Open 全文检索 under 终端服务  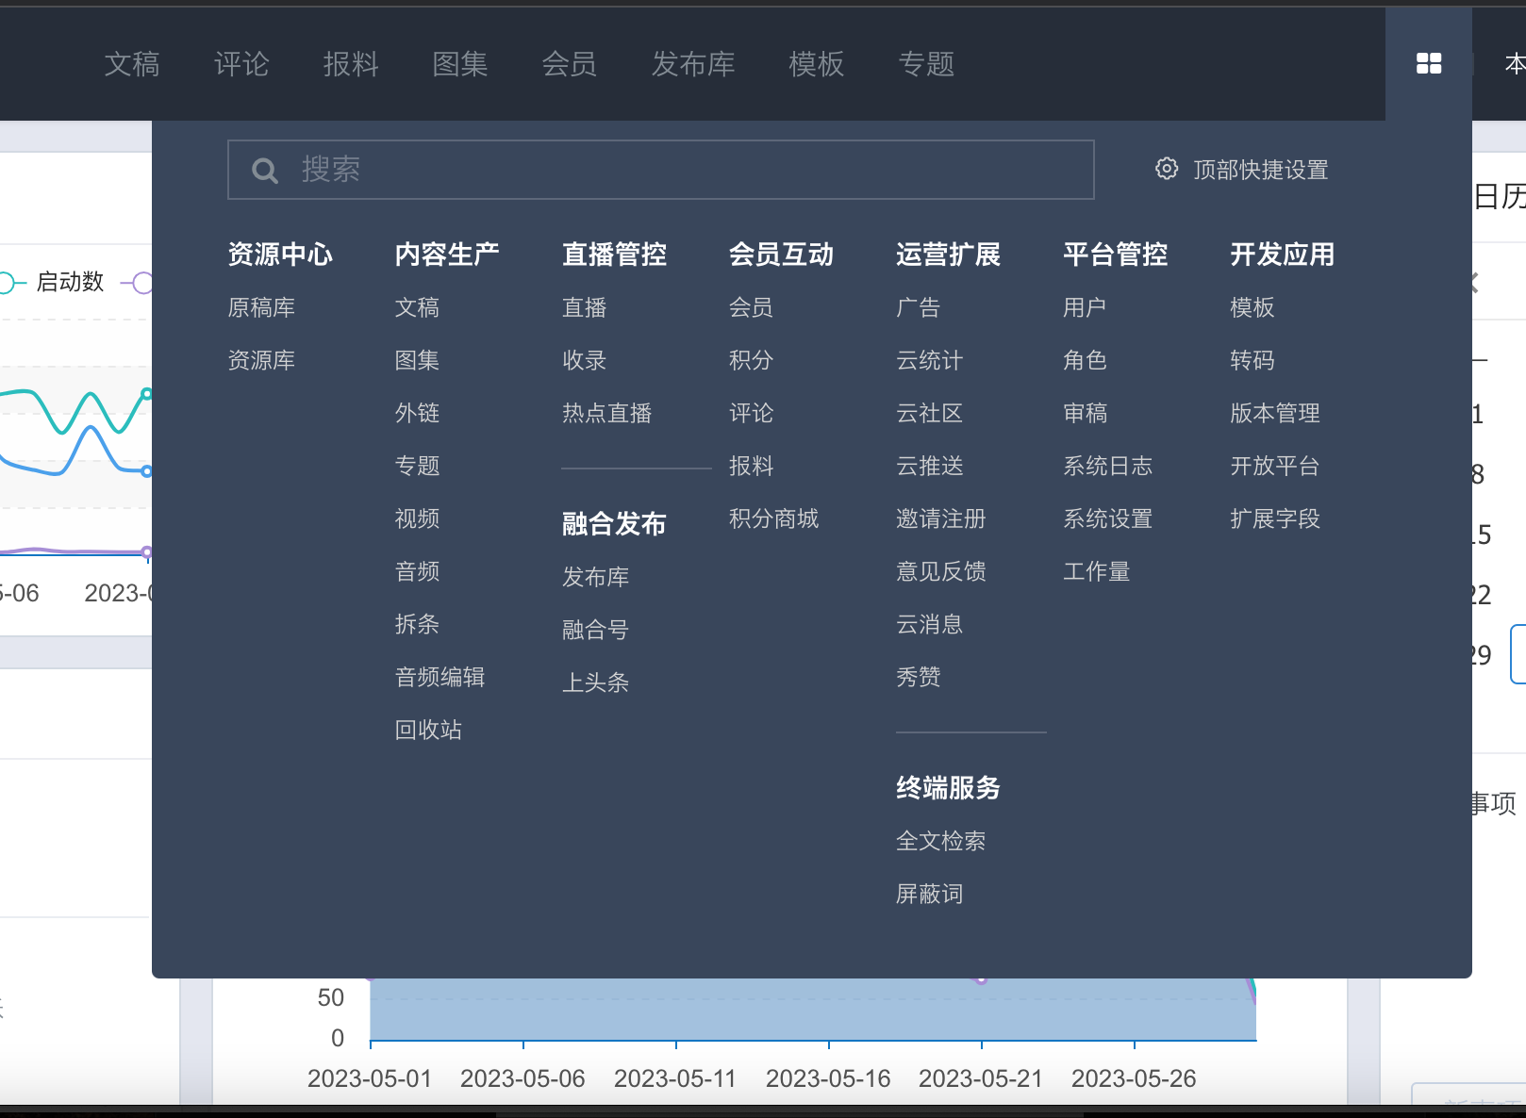click(x=940, y=841)
